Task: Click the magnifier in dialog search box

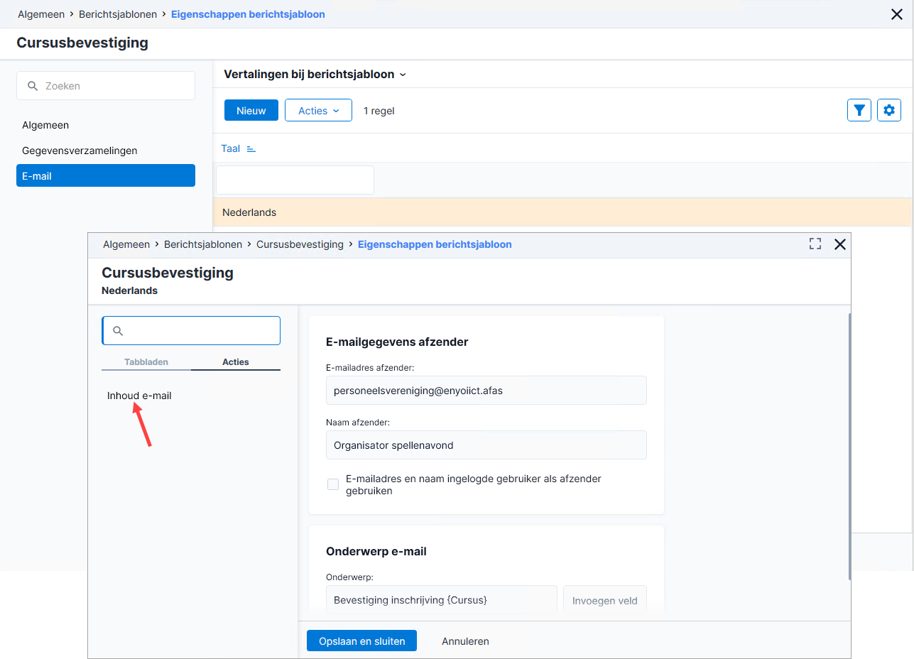Action: point(119,331)
